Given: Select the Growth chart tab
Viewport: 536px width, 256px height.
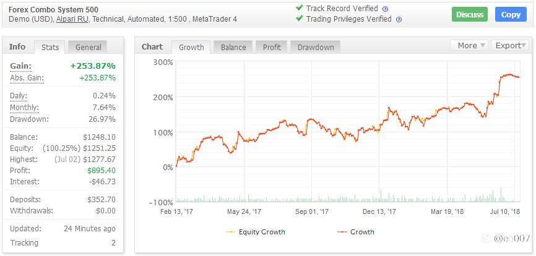Looking at the screenshot, I should pos(191,47).
